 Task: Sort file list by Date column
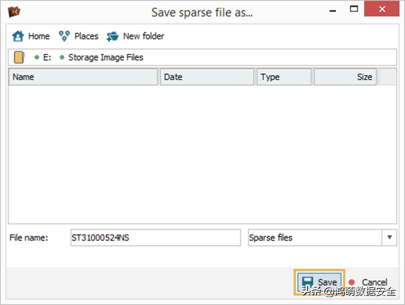(207, 77)
